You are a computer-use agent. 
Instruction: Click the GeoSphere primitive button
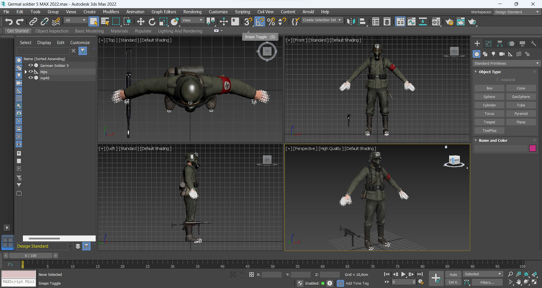tap(521, 97)
